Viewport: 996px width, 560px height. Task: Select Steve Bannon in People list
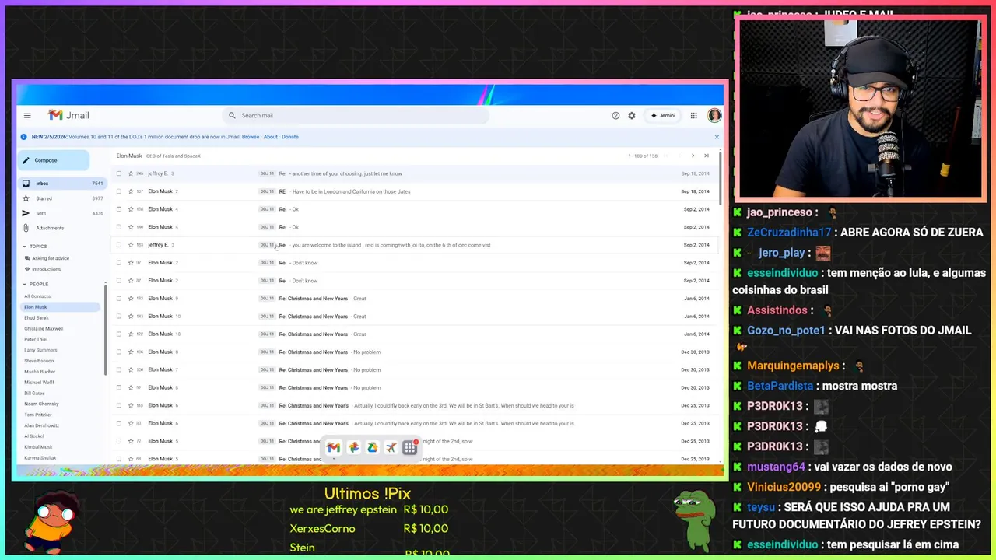pos(39,361)
